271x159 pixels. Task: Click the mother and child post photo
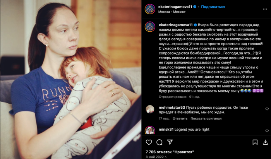(71, 79)
